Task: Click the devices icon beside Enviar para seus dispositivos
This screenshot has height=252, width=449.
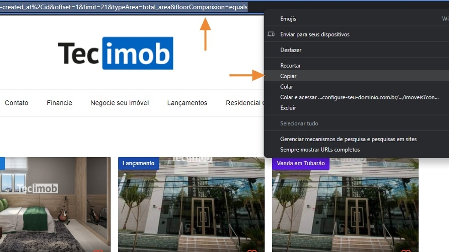Action: pos(271,34)
